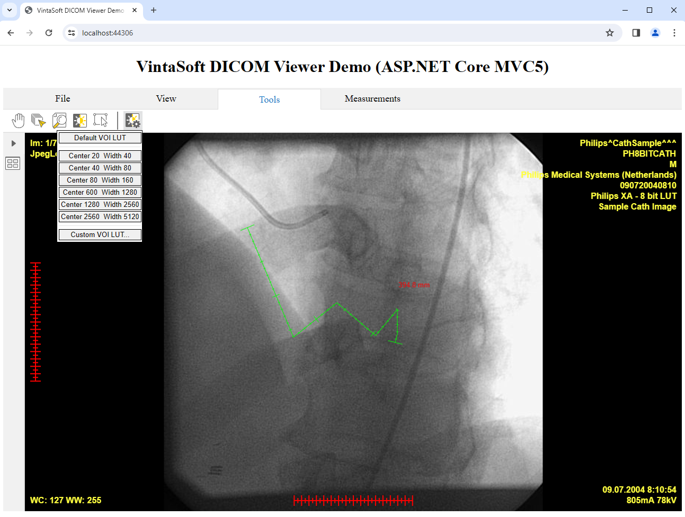Bookmark this page with star icon

[x=610, y=33]
